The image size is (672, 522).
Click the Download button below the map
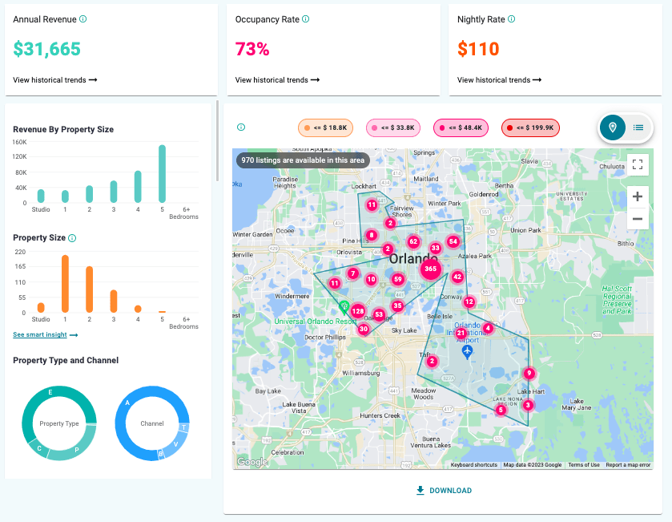click(x=443, y=490)
